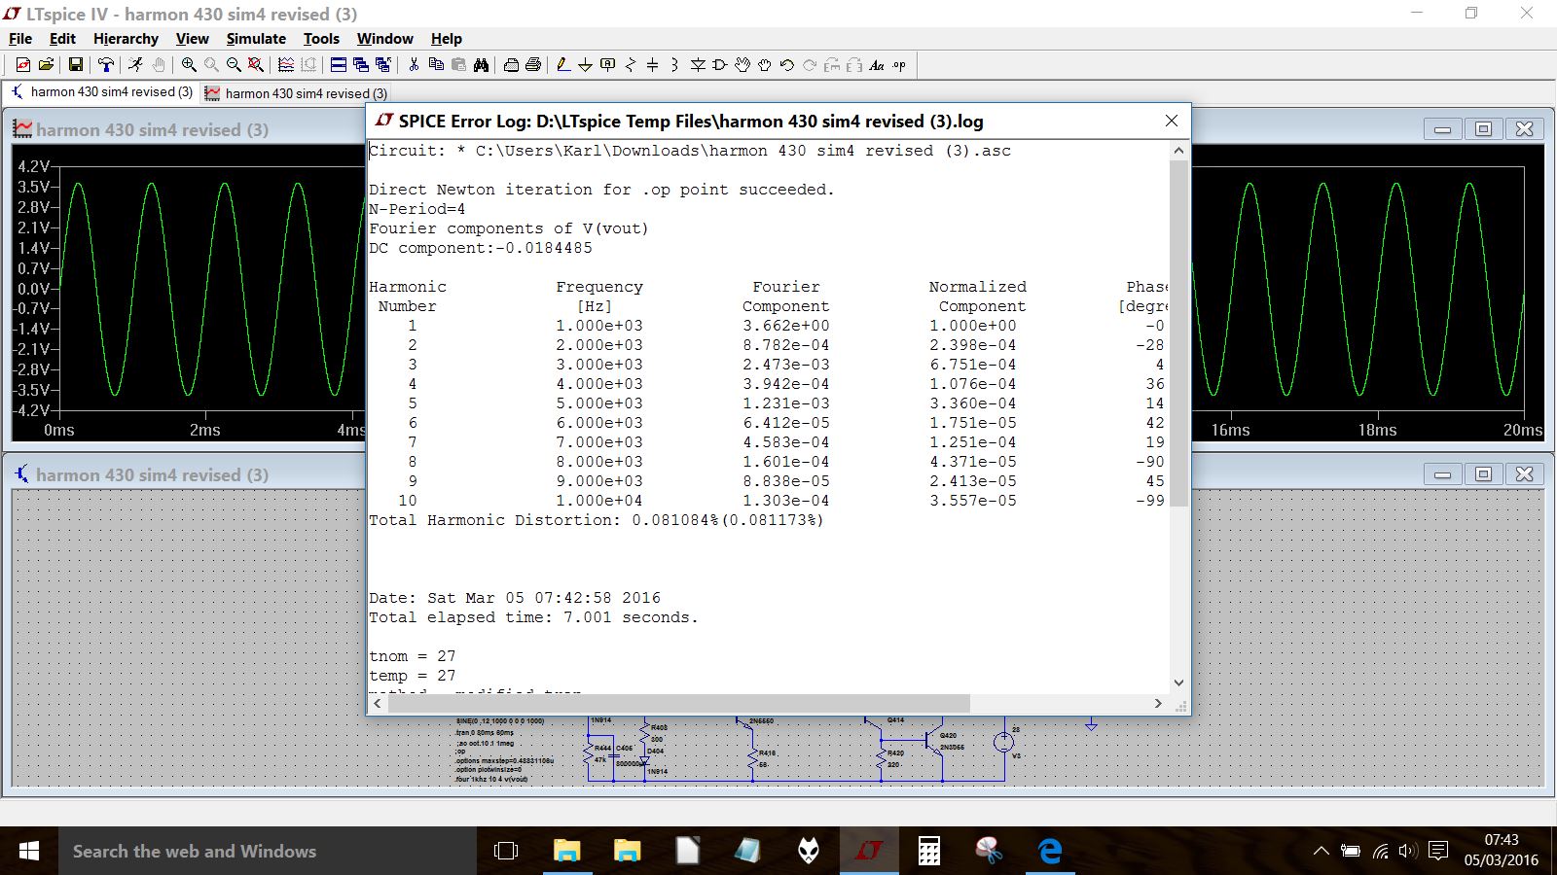
Task: Select the draw Wire pencil tool
Action: coord(563,65)
